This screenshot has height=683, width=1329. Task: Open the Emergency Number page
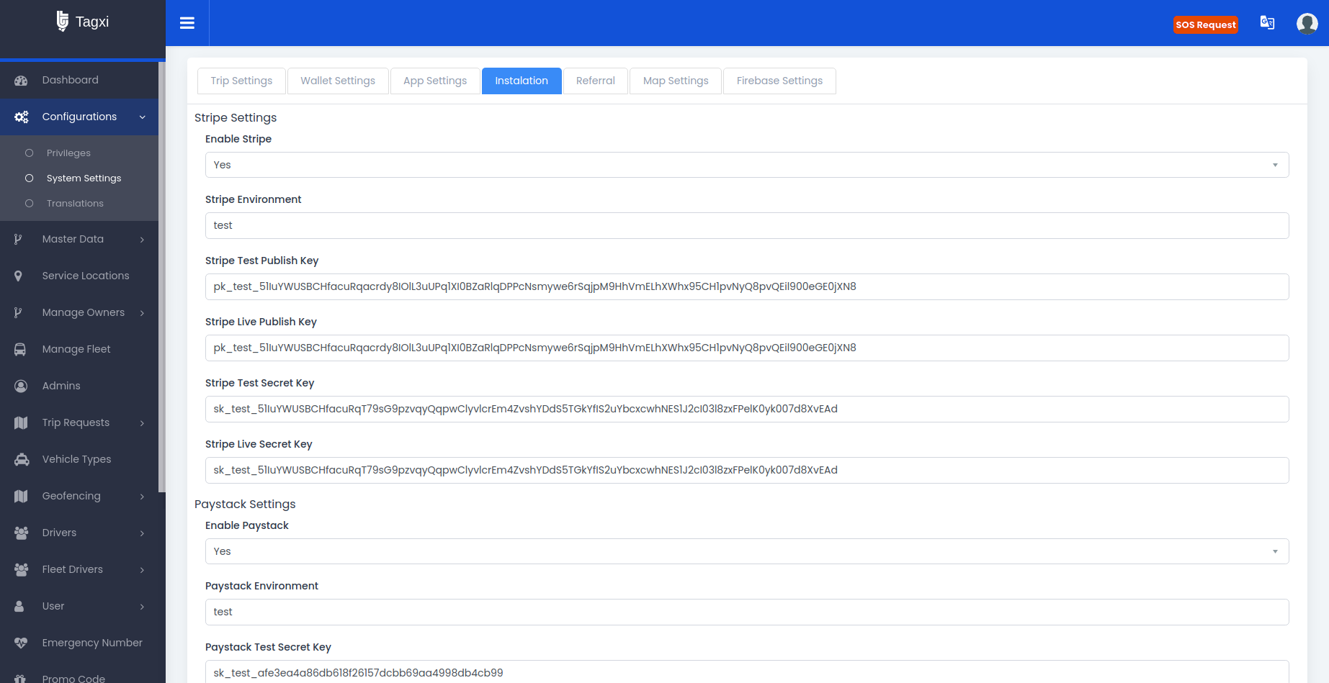point(92,643)
